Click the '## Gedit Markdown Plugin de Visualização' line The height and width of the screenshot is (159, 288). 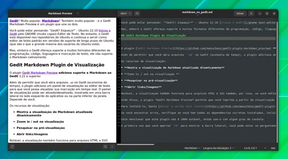[153, 36]
